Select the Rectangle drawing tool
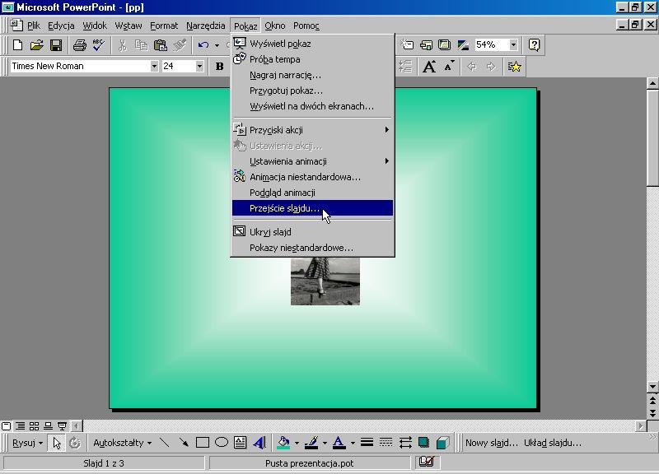Screen dimensions: 659x474 pyautogui.click(x=203, y=443)
